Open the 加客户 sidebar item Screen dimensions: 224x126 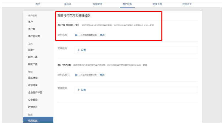(x=32, y=50)
